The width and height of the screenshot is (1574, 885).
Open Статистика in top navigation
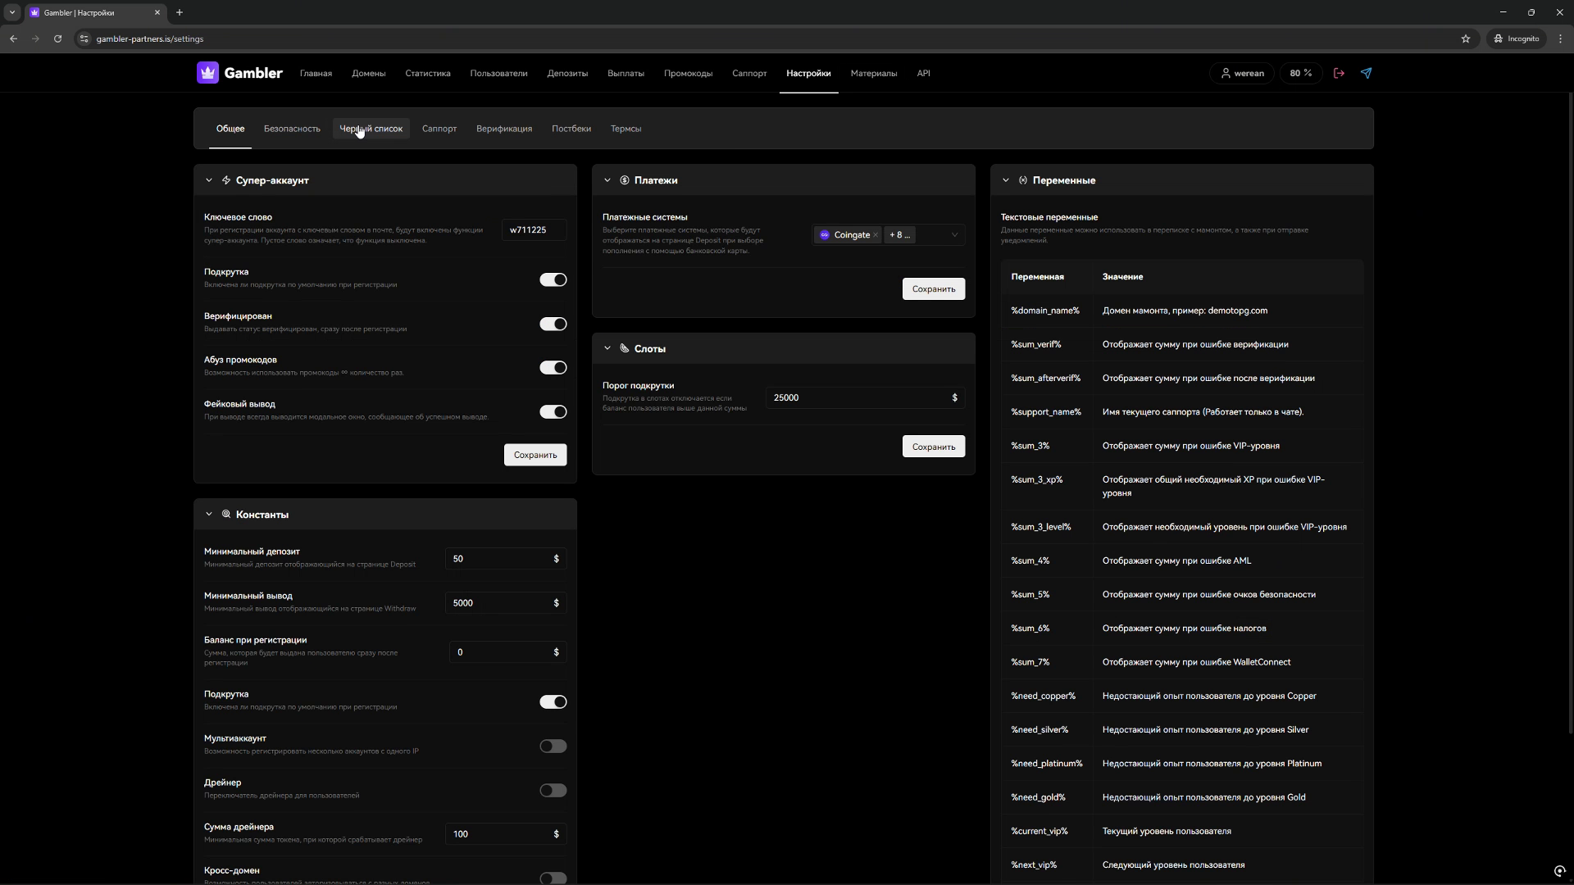pyautogui.click(x=427, y=73)
